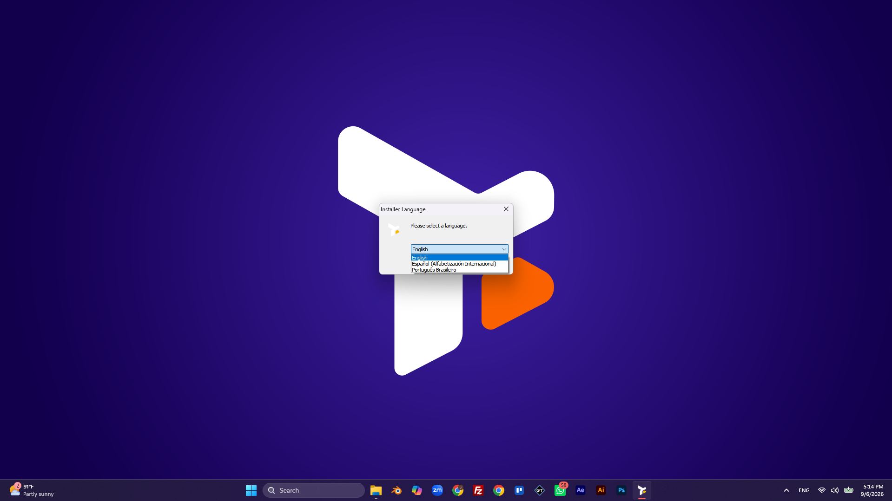This screenshot has width=892, height=501.
Task: Open the Windows Start menu
Action: 251,490
